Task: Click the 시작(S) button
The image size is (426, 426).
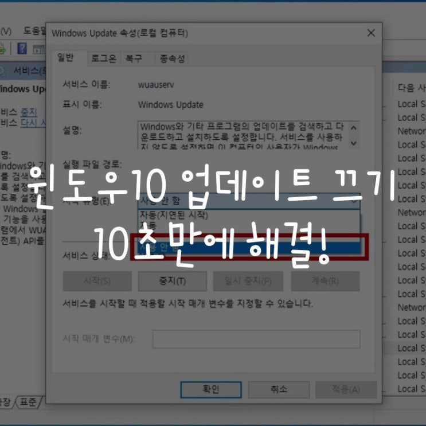Action: 97,281
